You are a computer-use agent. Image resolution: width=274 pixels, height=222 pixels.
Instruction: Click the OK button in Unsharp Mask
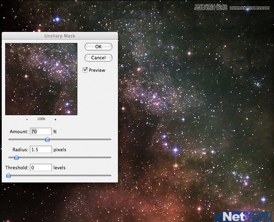click(98, 47)
